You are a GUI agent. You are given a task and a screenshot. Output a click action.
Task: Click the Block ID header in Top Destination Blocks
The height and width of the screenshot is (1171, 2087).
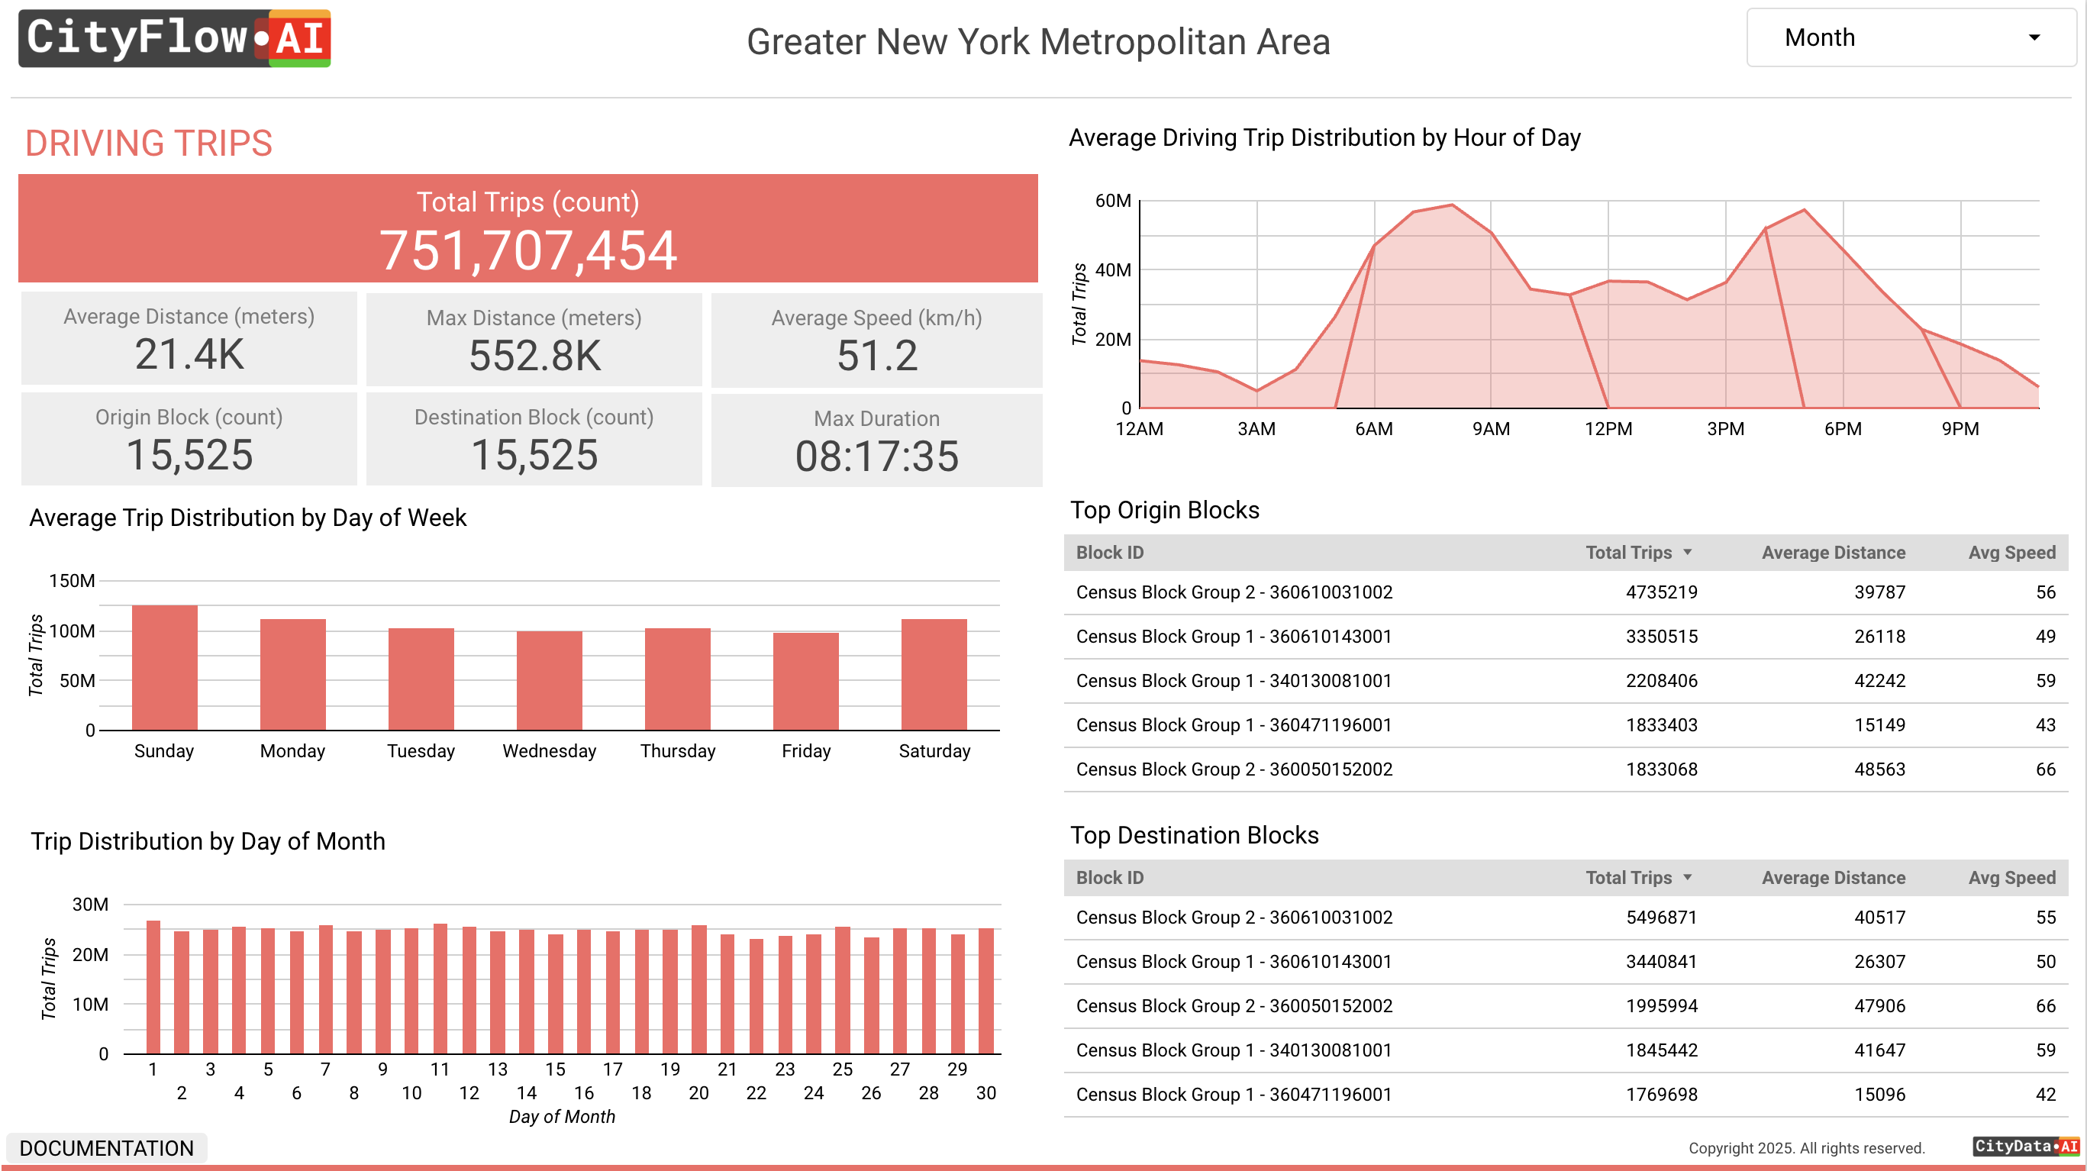1109,878
